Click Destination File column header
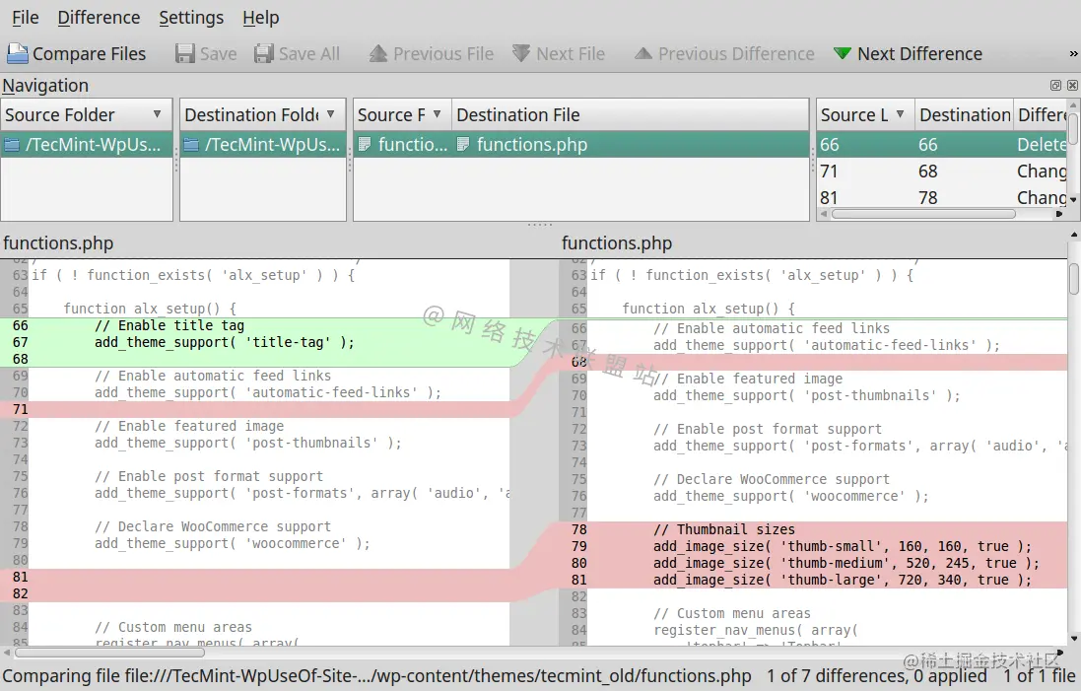The image size is (1081, 691). 630,114
